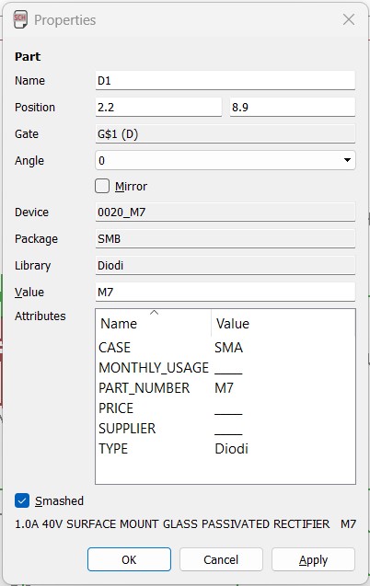Screen dimensions: 370x586
Task: Select the CASE attribute row
Action: 225,348
